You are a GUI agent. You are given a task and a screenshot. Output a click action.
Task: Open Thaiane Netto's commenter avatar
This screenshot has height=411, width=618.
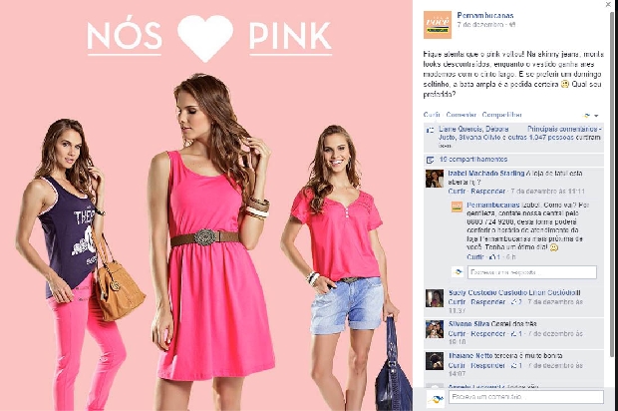(435, 361)
